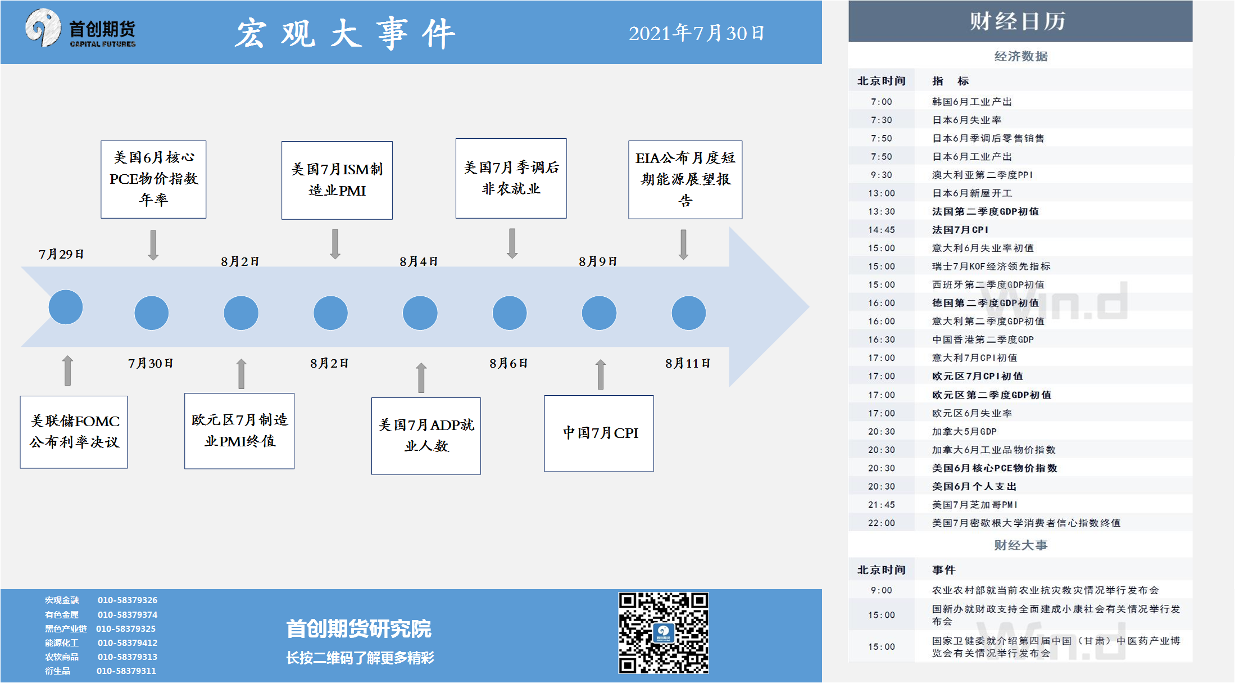Select the 中国7月CPI event box
The image size is (1235, 683).
pos(599,433)
